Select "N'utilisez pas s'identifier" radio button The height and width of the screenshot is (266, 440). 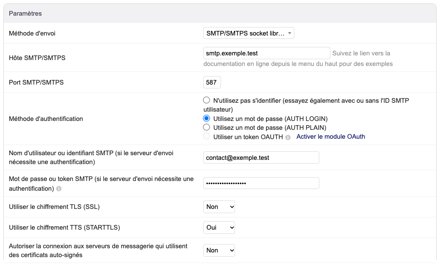(207, 100)
